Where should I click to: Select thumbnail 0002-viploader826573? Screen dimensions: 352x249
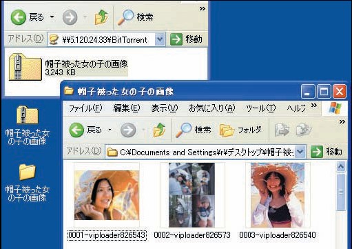point(192,195)
